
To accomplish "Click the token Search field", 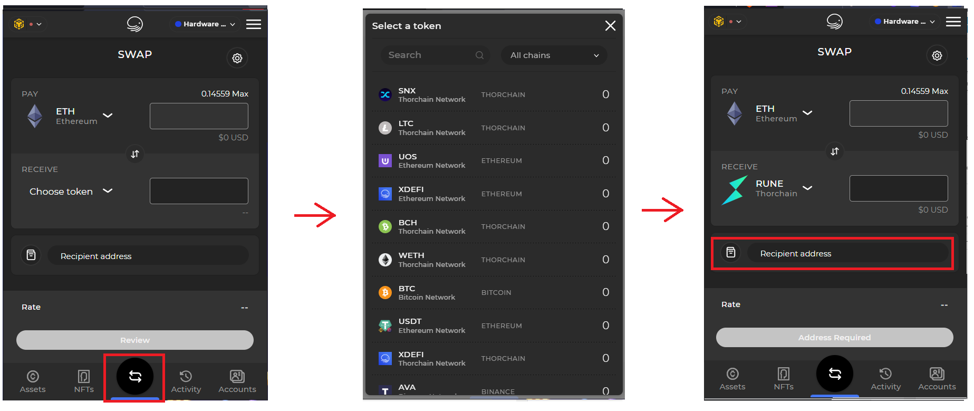I will point(436,55).
